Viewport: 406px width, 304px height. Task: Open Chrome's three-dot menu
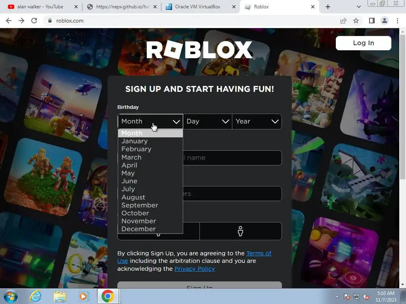point(397,21)
